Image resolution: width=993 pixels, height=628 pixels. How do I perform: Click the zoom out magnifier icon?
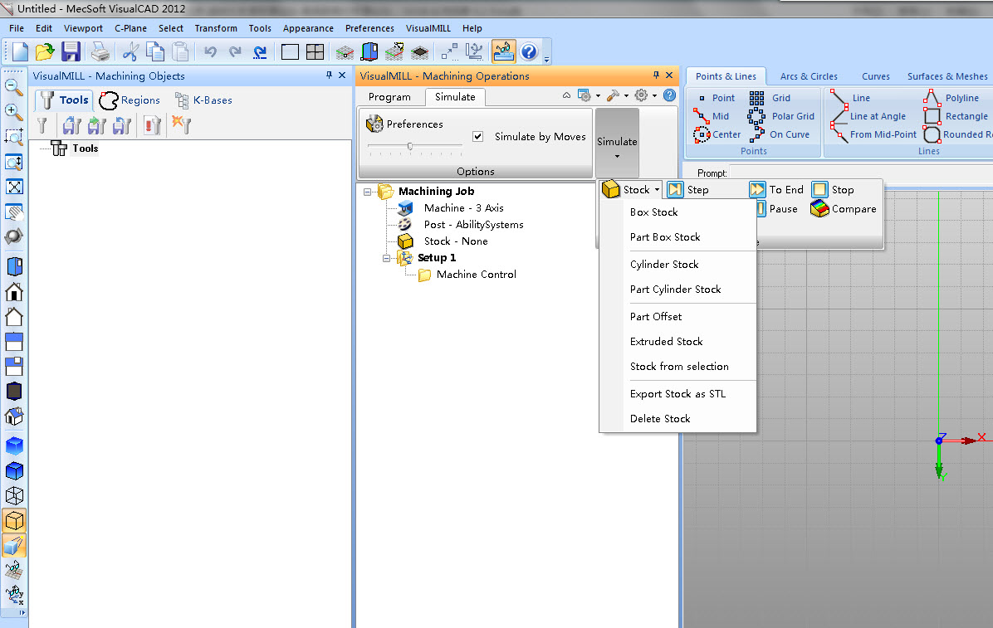13,87
